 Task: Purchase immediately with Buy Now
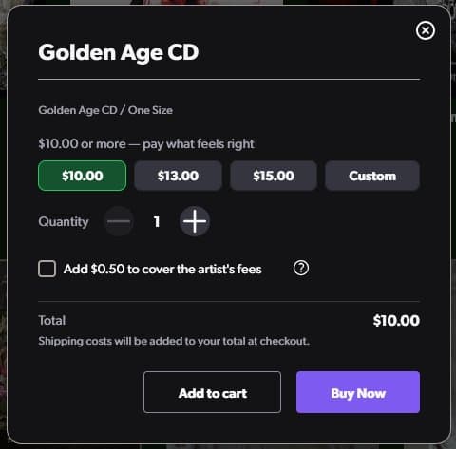tap(358, 392)
